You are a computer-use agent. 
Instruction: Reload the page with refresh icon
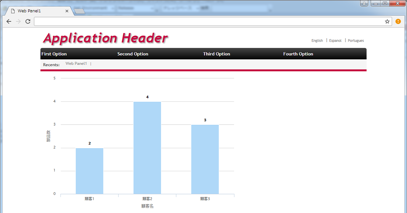(x=28, y=21)
